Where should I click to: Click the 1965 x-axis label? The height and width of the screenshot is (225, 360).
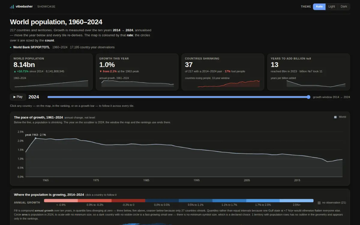[x=46, y=180]
